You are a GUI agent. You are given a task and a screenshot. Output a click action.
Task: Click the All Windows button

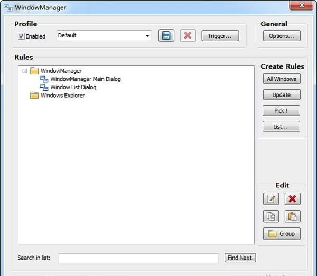point(282,79)
